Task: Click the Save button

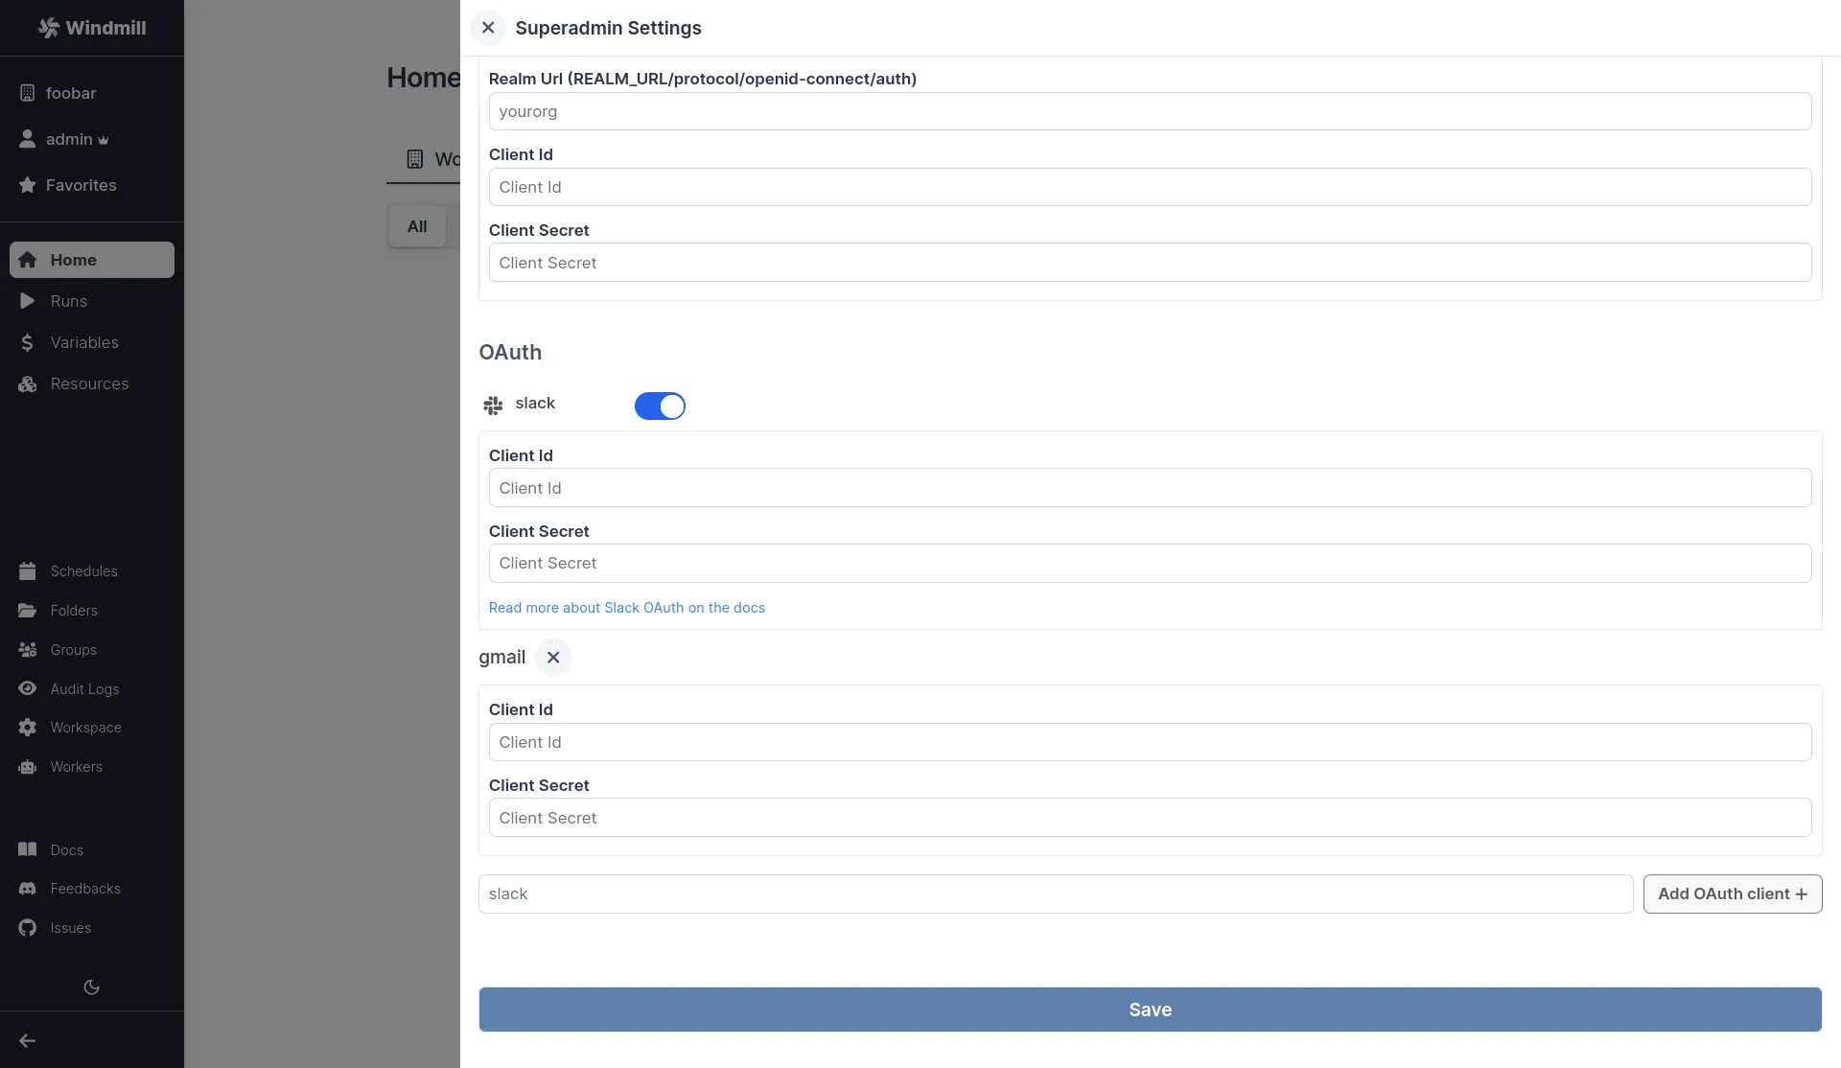Action: point(1151,1010)
